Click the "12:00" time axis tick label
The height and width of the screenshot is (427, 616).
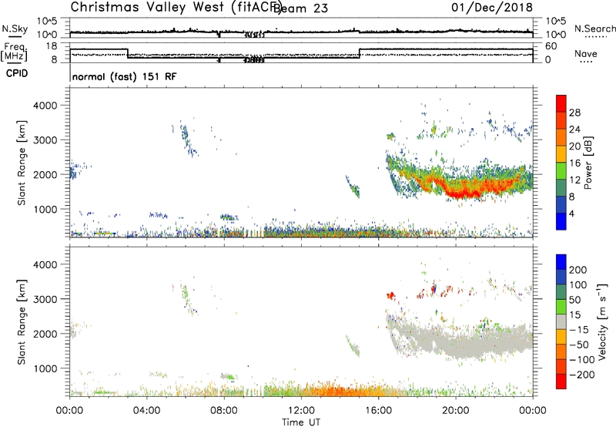click(x=301, y=411)
